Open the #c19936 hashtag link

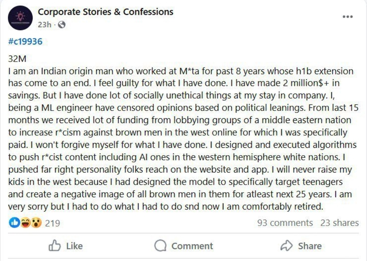(25, 41)
